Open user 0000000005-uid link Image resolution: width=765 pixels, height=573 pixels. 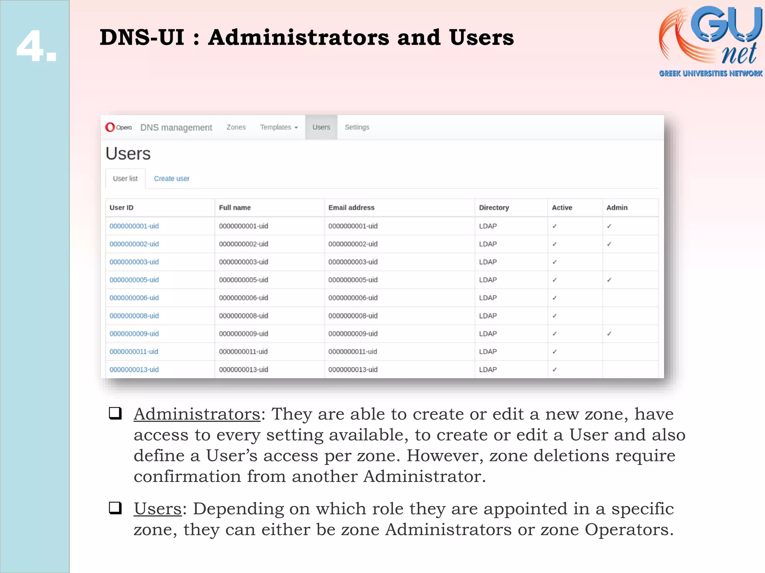tap(134, 280)
